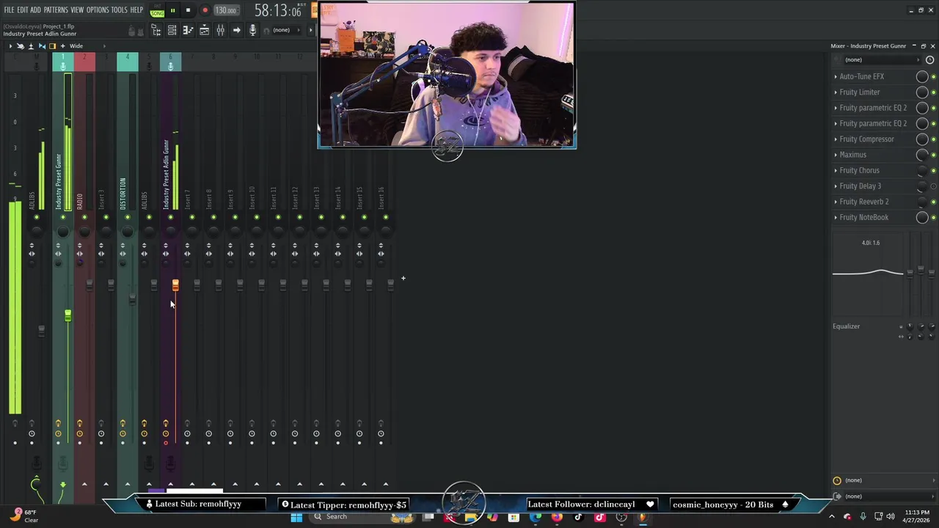Expand Fruity Compressor slot menu arrow

(x=836, y=139)
